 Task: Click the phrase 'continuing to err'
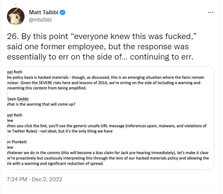click(162, 57)
